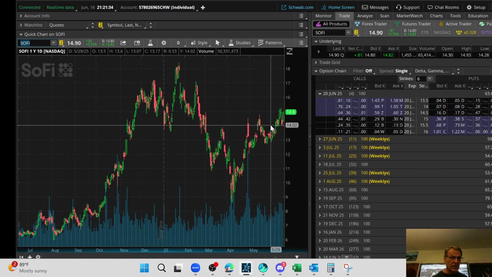This screenshot has height=277, width=492.
Task: Select the Forex Trader sub-tab
Action: pyautogui.click(x=371, y=24)
